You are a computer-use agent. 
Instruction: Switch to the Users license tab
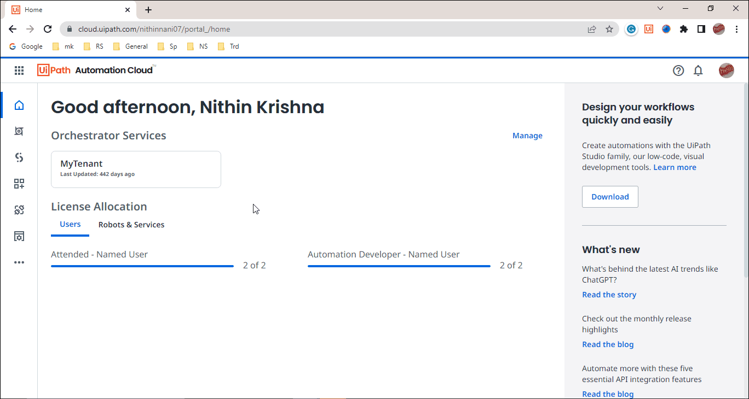(70, 225)
